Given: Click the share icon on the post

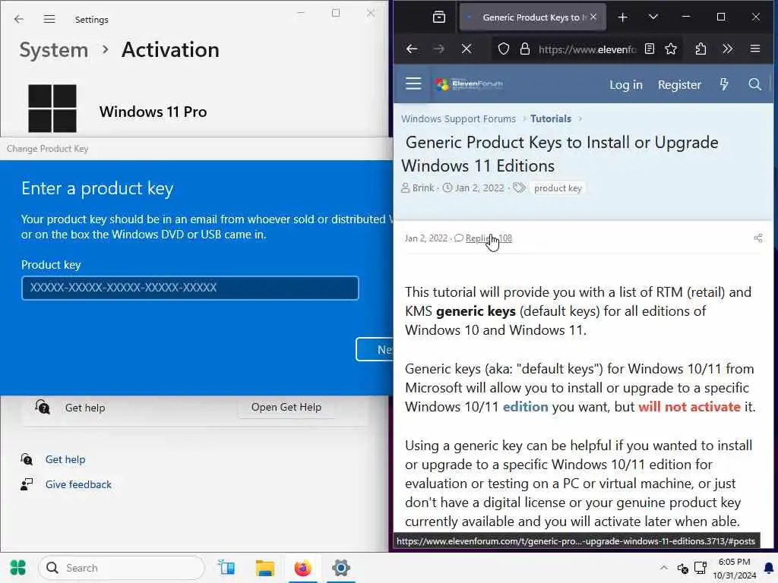Looking at the screenshot, I should click(x=758, y=238).
